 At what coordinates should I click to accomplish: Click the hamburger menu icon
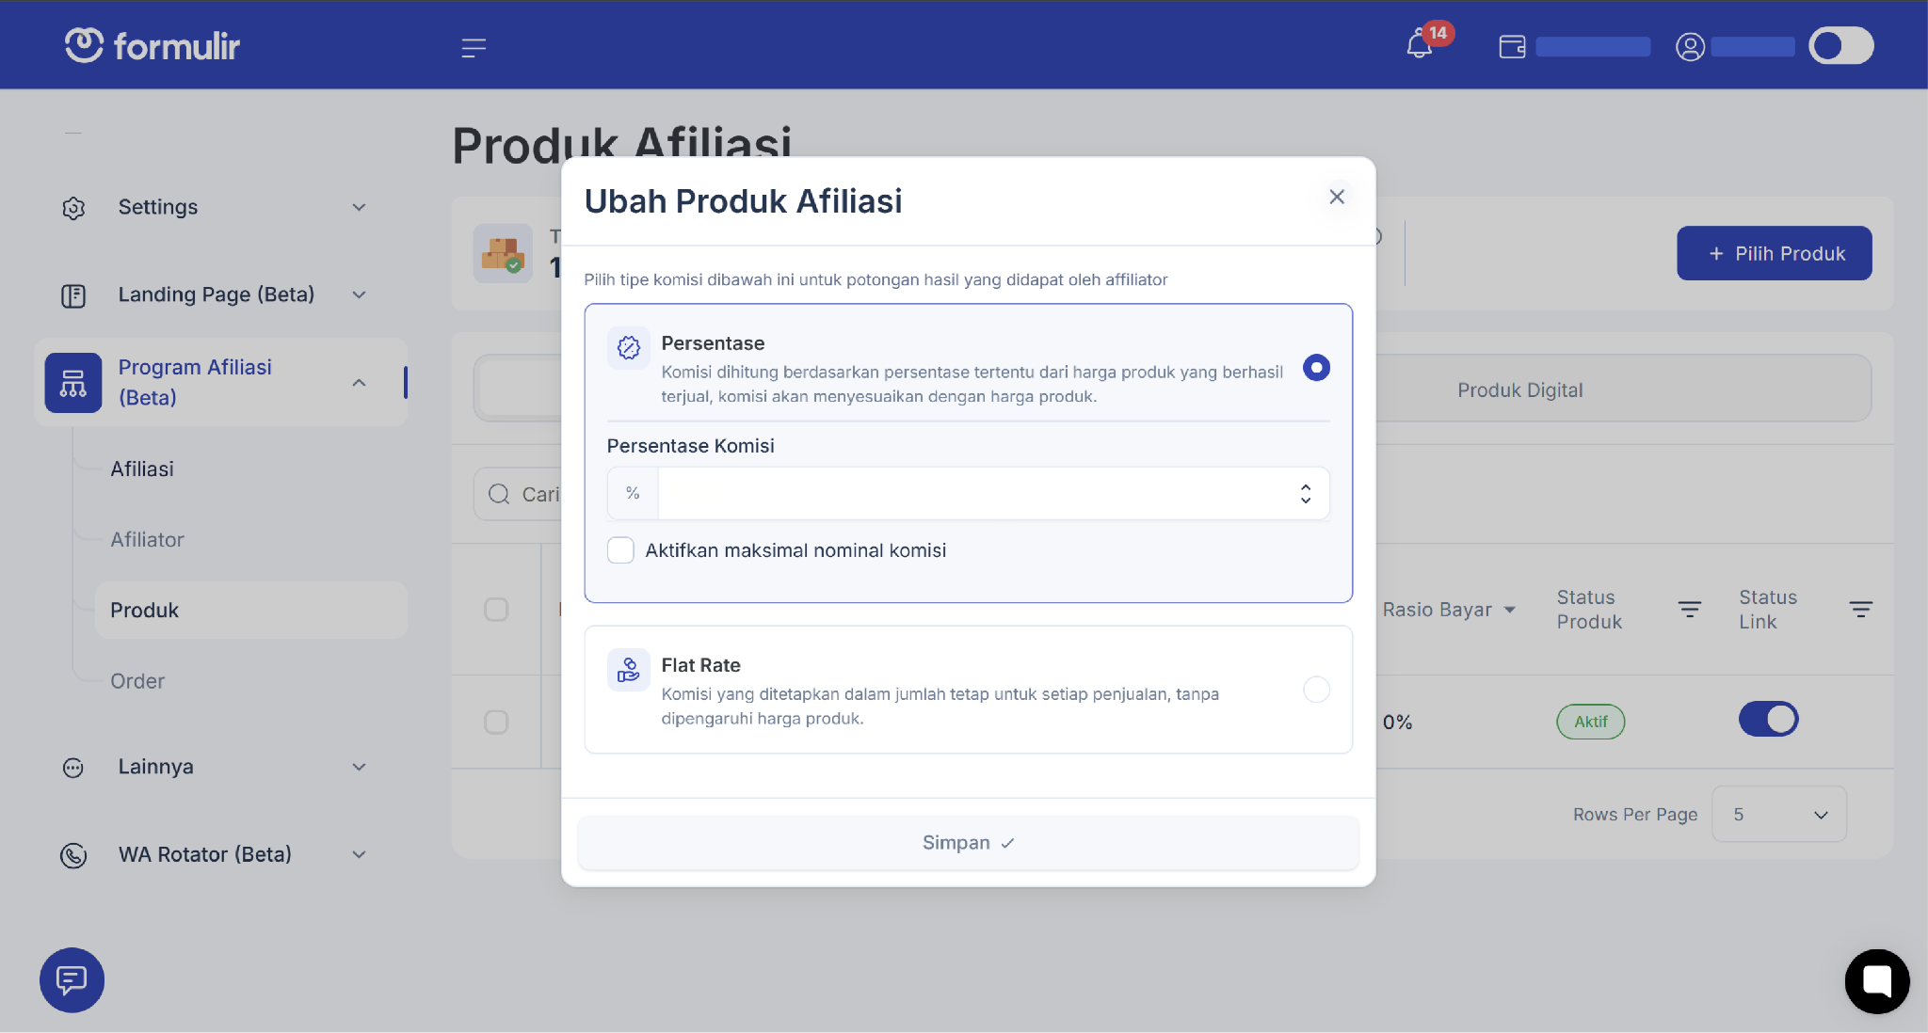[x=474, y=47]
